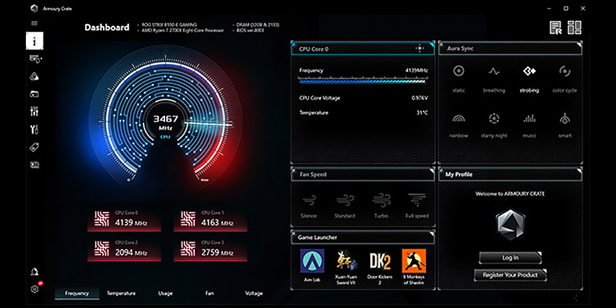
Task: Click the CPU Core 0 frequency bar
Action: point(362,80)
